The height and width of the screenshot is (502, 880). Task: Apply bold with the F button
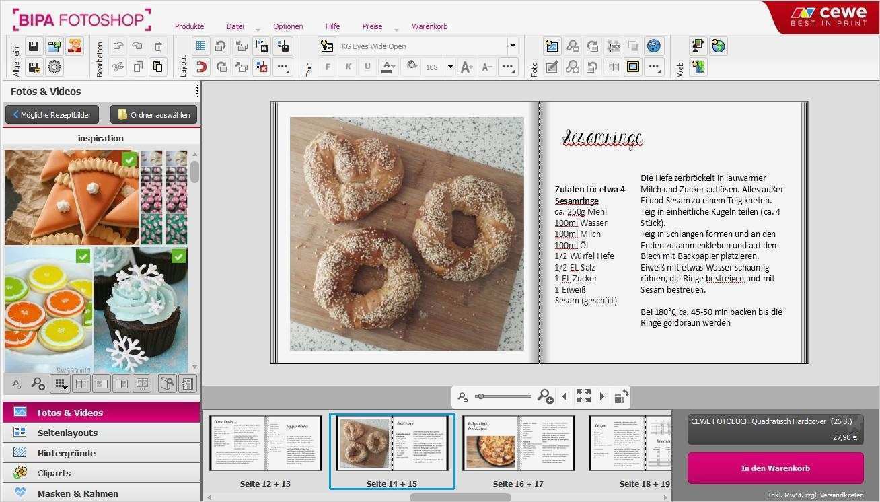point(328,67)
